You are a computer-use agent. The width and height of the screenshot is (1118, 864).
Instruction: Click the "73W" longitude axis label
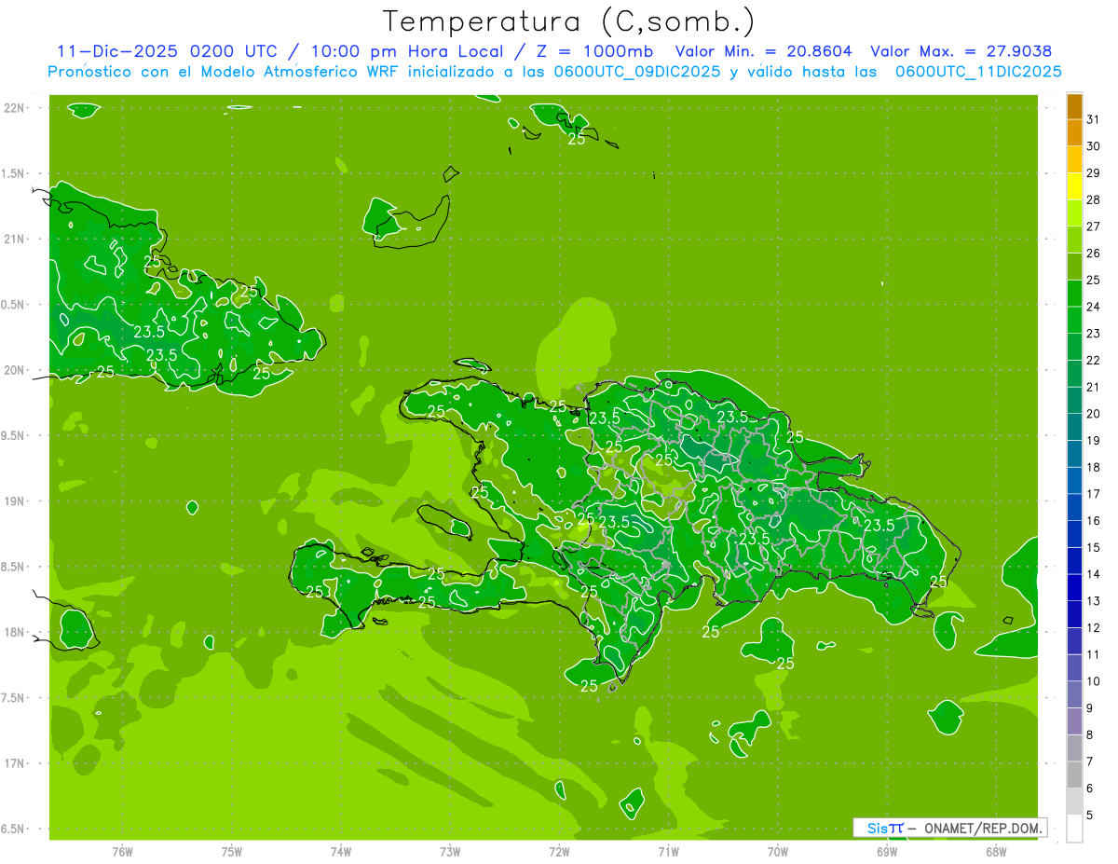450,852
